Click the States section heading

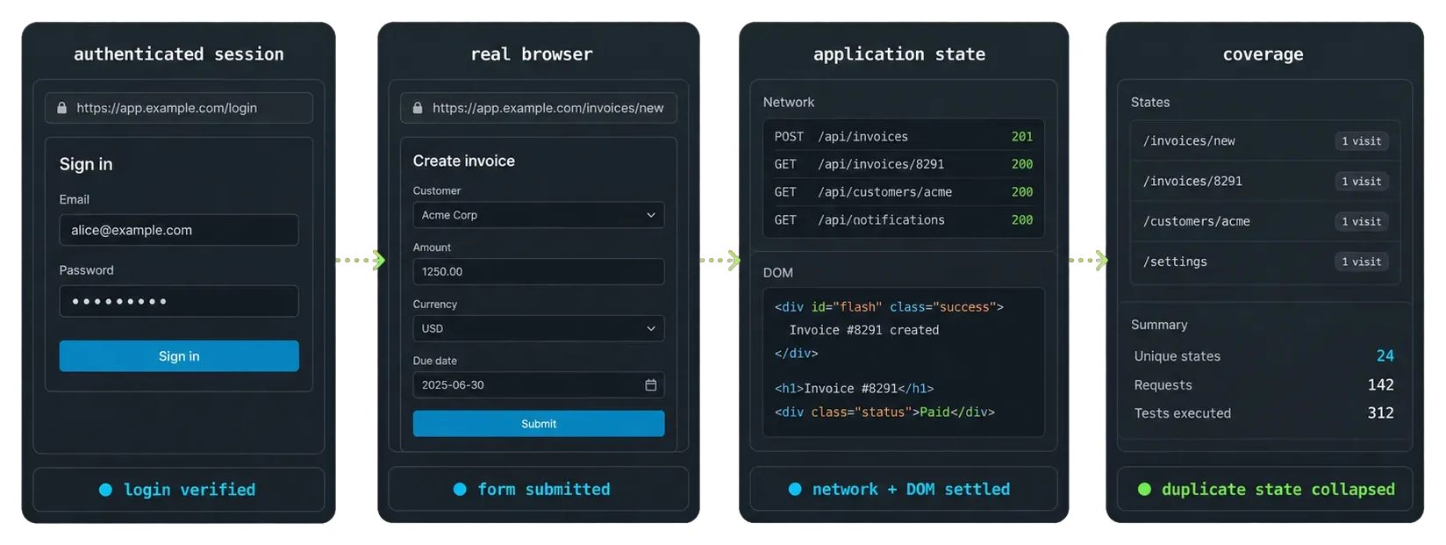1150,103
